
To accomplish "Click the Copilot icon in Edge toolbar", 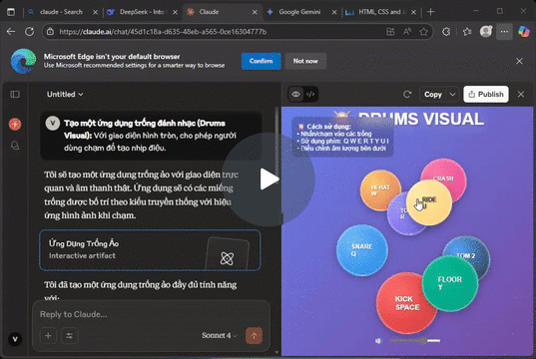I will 524,32.
